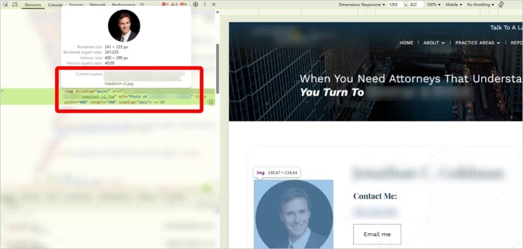Open the HOME nav link

coord(406,43)
